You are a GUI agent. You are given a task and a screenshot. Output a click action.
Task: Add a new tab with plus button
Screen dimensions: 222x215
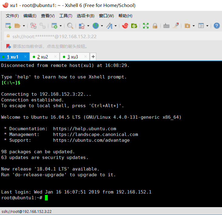93,57
